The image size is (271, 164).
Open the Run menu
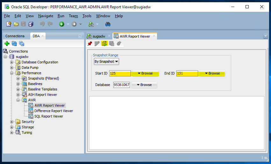tap(61, 16)
